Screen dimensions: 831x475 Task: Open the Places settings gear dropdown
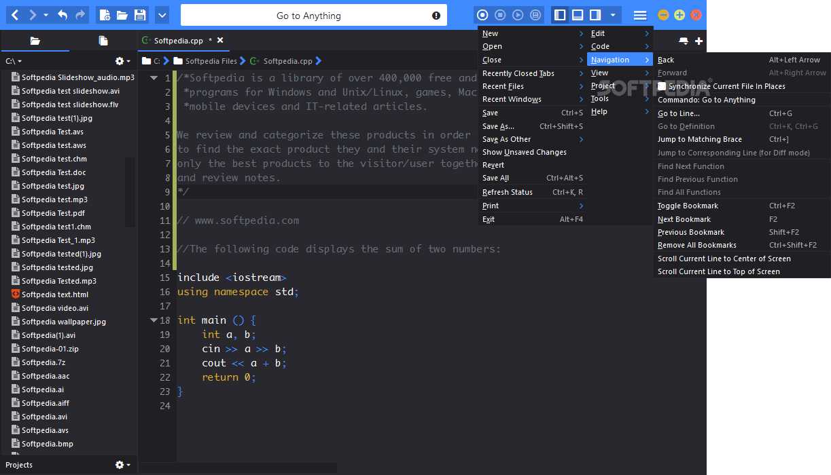click(x=121, y=60)
